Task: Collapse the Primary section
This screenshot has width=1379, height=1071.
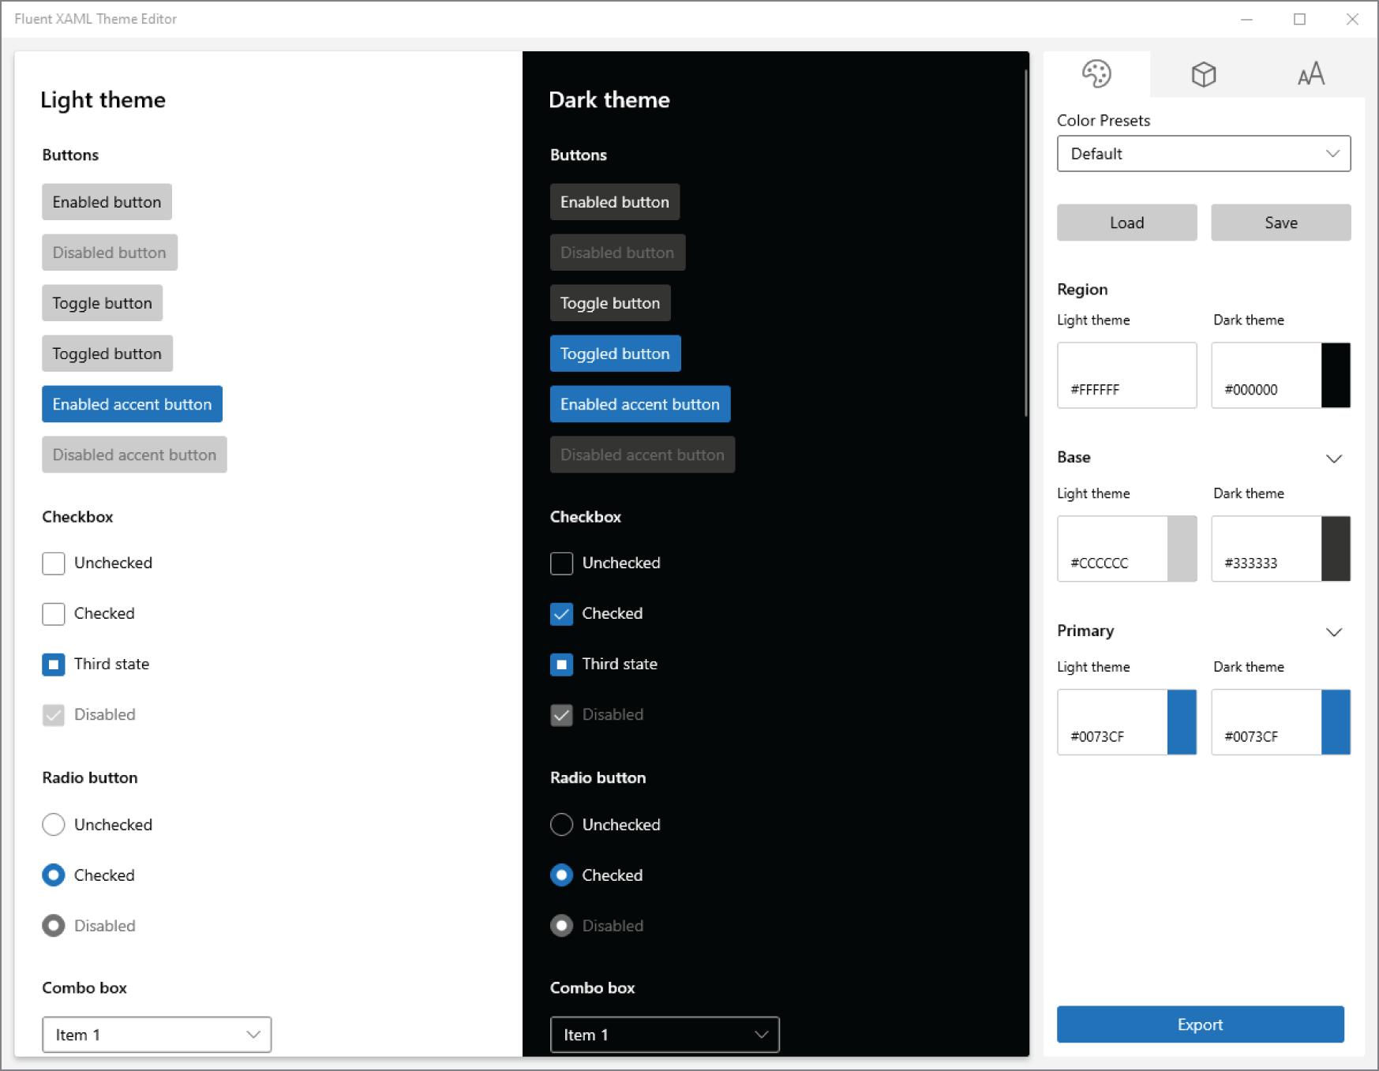Action: tap(1334, 631)
